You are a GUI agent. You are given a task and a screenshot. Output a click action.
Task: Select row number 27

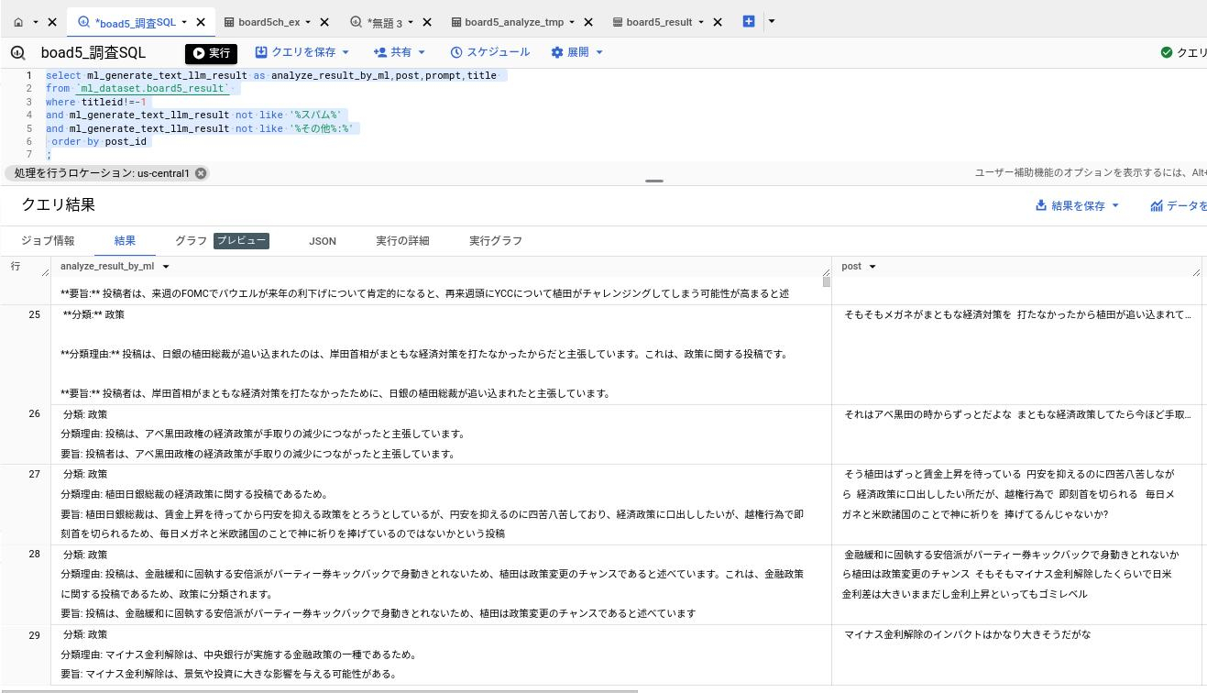(35, 474)
